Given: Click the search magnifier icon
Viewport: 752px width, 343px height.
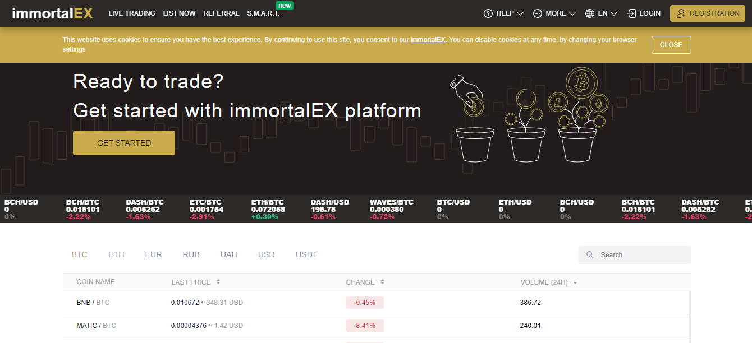Looking at the screenshot, I should (x=590, y=254).
